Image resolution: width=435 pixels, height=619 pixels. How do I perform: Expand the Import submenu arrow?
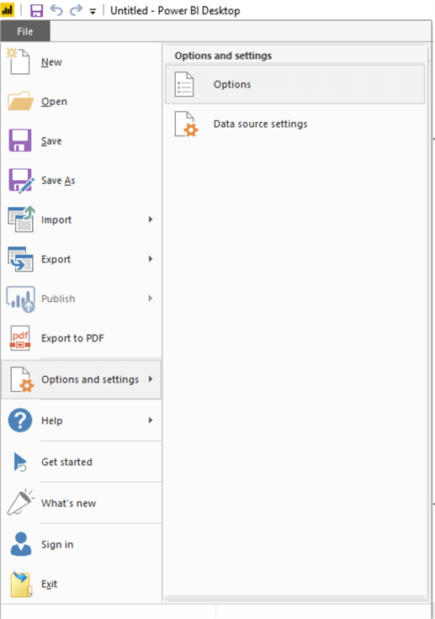tap(151, 220)
